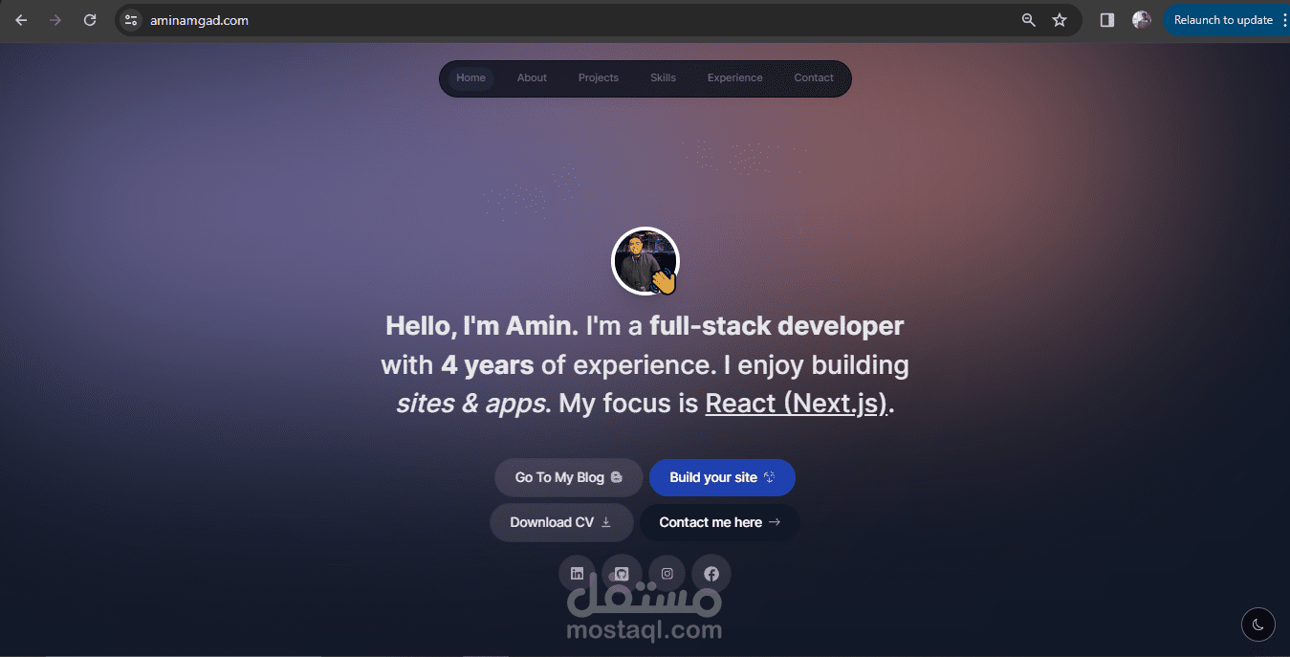Image resolution: width=1290 pixels, height=657 pixels.
Task: Open the Facebook icon
Action: tap(711, 573)
